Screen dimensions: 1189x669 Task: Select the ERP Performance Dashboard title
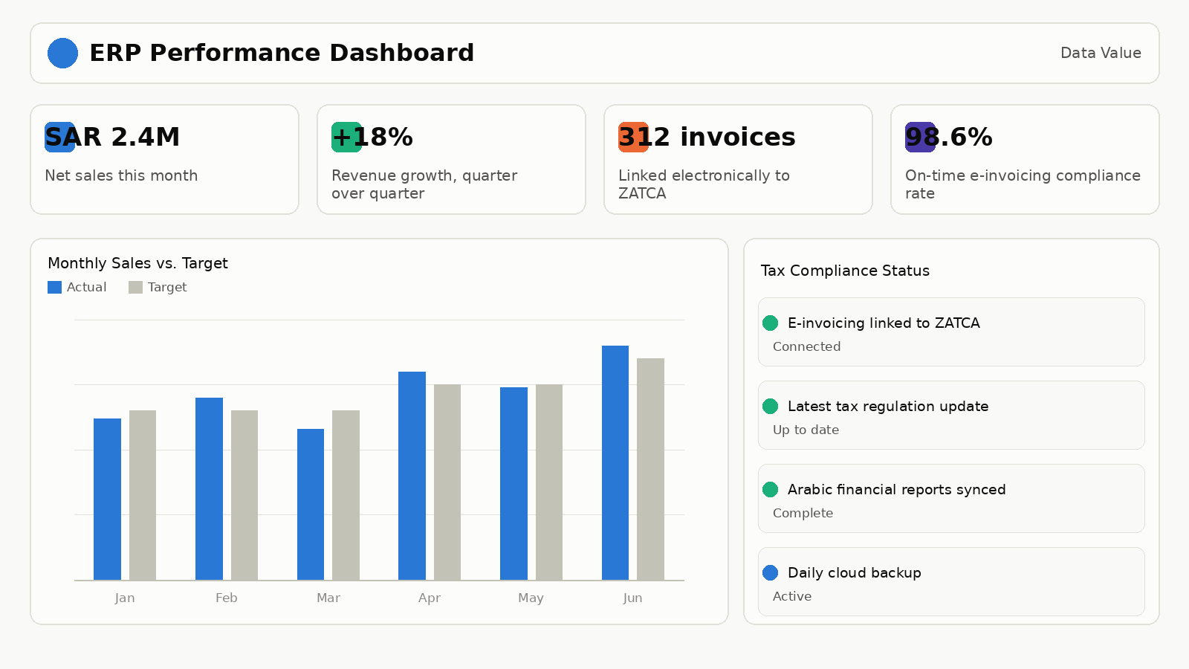(282, 53)
